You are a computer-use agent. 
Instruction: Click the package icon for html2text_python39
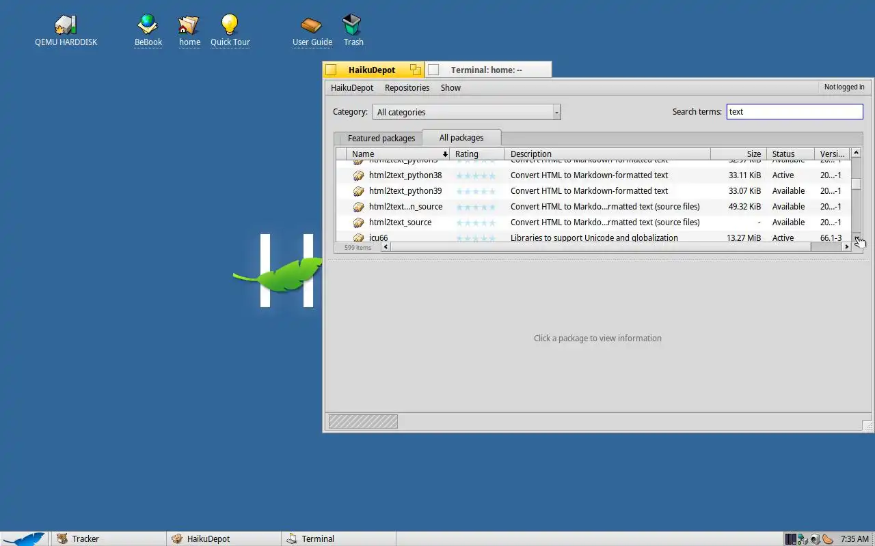[x=358, y=191]
